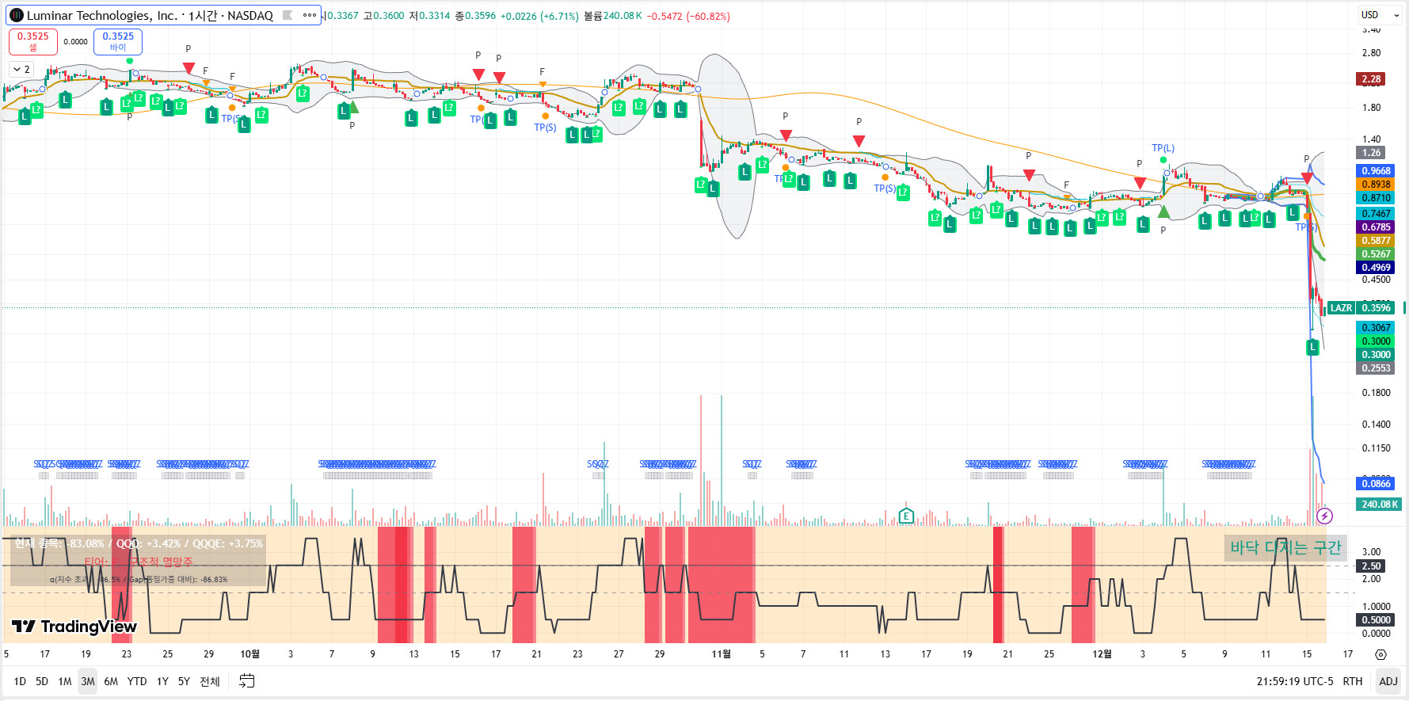This screenshot has width=1409, height=701.
Task: Click the 10월 date label on time axis
Action: 249,654
